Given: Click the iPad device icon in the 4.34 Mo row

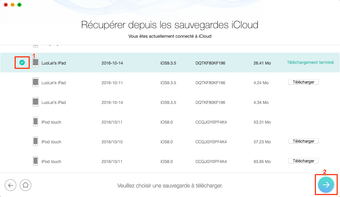Looking at the screenshot, I should 36,102.
